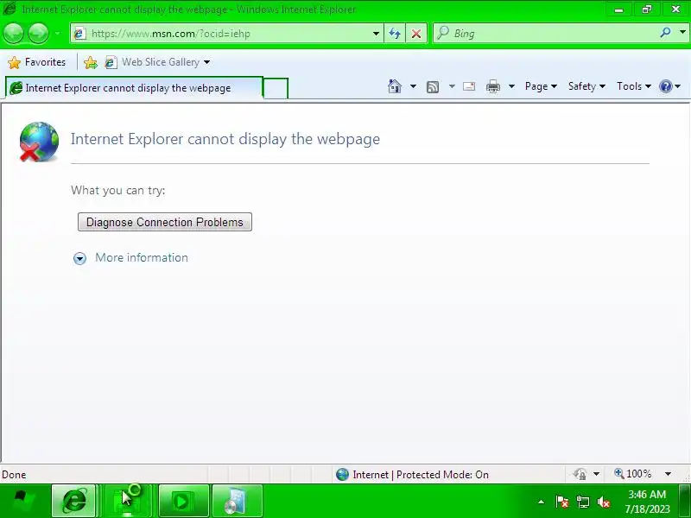Click the Internet Protected Mode status text
691x518 pixels.
point(421,474)
